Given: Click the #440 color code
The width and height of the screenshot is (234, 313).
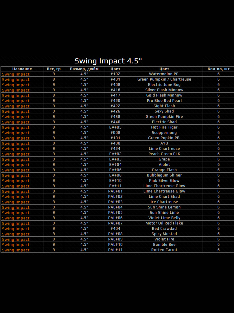Looking at the screenshot, I should tap(115, 122).
